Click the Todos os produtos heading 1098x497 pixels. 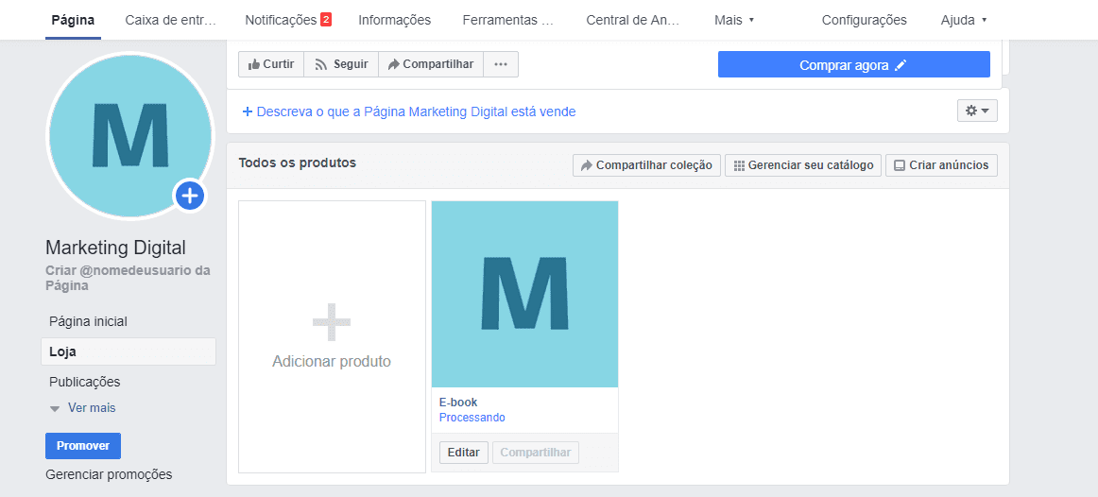pos(297,163)
